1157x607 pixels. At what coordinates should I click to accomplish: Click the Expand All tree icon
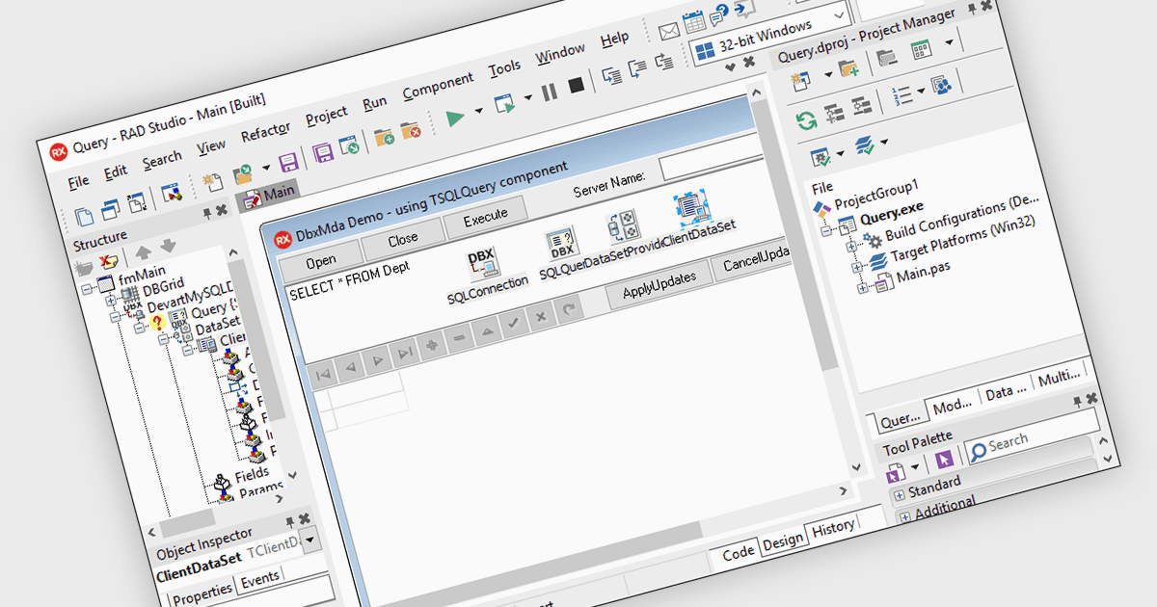click(834, 114)
